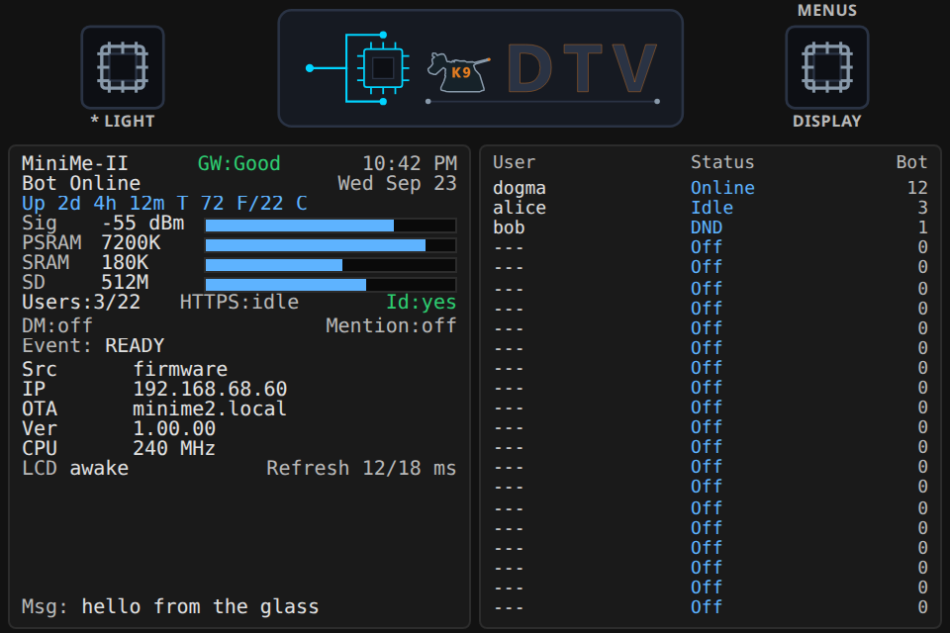Click the version 1.00.00 value

pyautogui.click(x=174, y=429)
